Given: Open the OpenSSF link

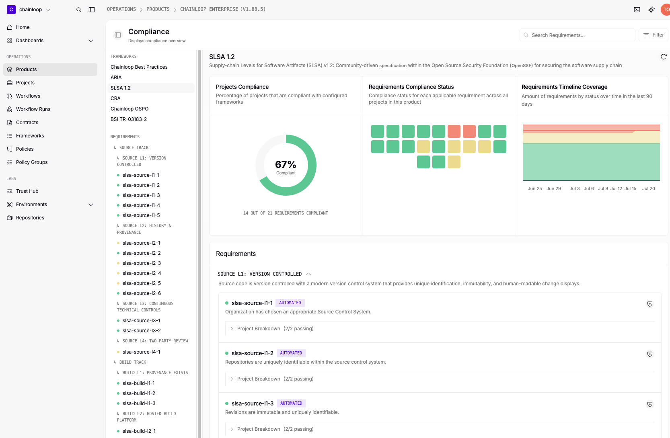Looking at the screenshot, I should coord(521,65).
